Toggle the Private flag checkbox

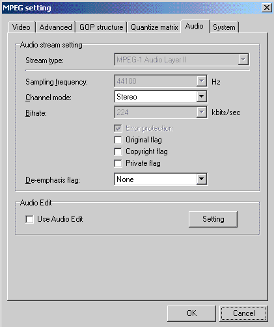coord(118,163)
